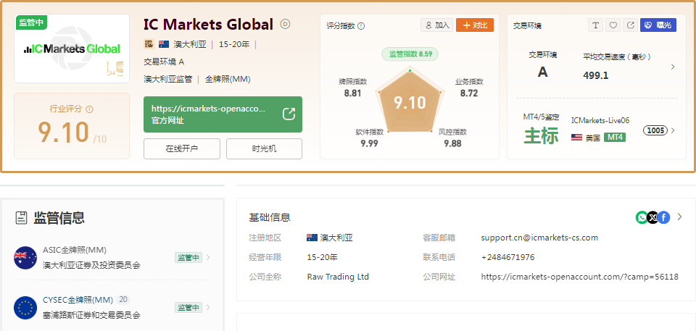
Task: Open the CYSEC全牌照(MM) license link
Action: pyautogui.click(x=78, y=300)
